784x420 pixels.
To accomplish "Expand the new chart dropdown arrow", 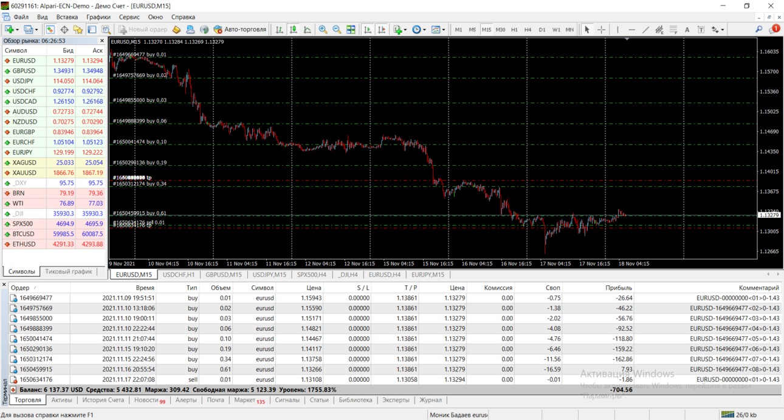I will click(x=17, y=30).
